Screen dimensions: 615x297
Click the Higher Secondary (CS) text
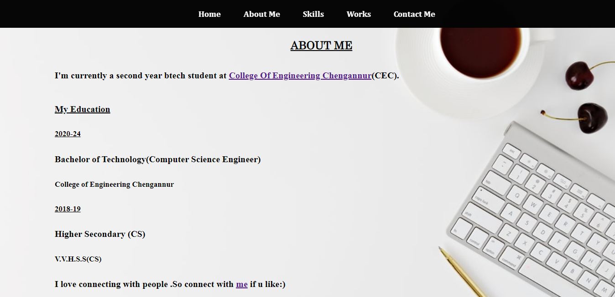coord(100,234)
